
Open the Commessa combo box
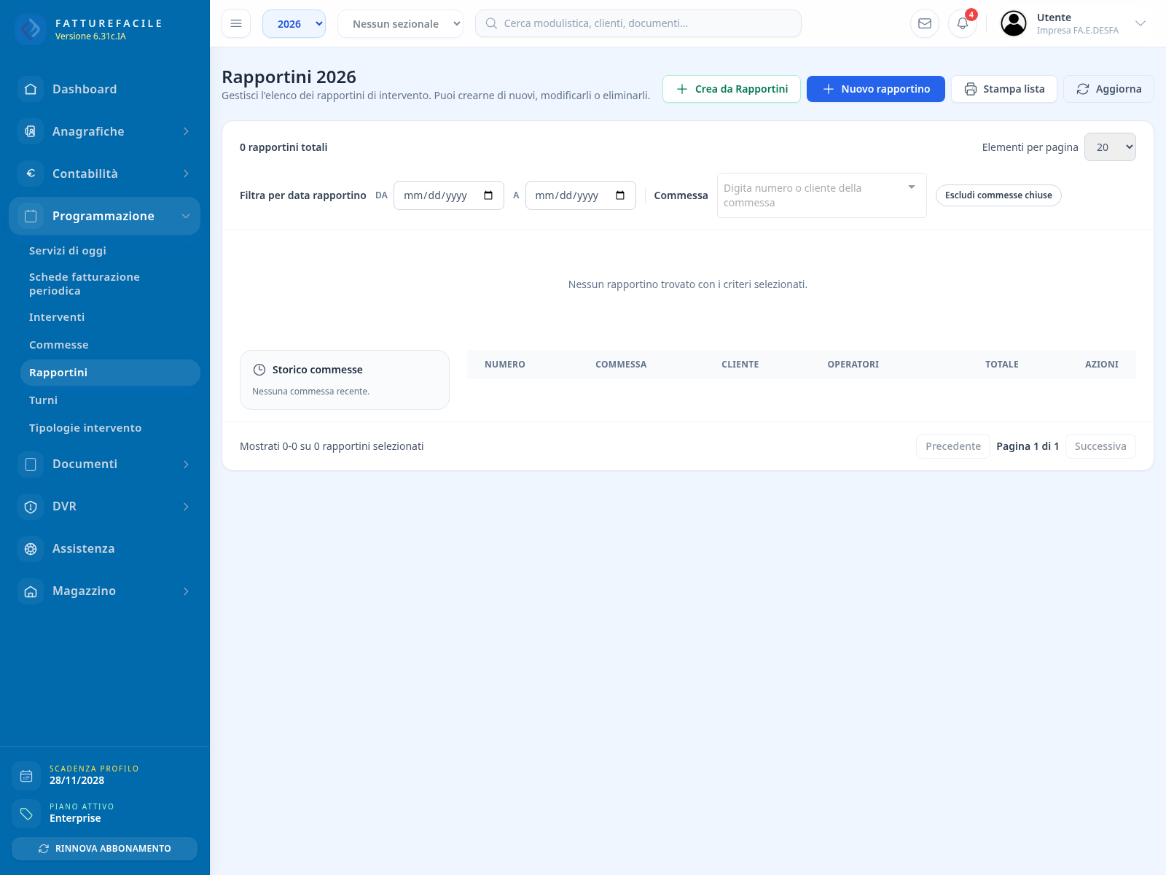821,195
